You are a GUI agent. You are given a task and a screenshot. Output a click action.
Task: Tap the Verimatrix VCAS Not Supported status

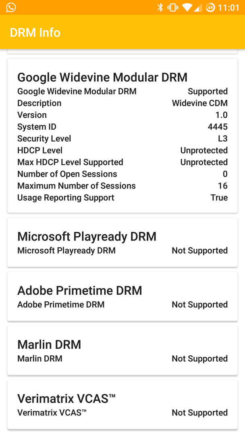[199, 413]
